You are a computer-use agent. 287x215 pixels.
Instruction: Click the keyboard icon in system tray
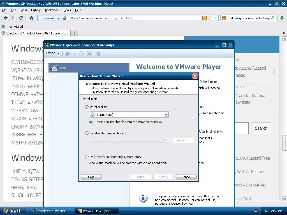pos(256,211)
